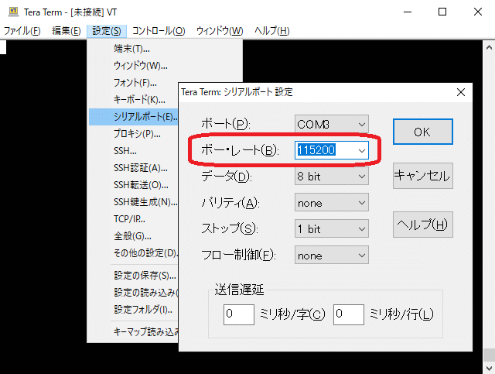Screen dimensions: 495x374
Task: Choose SSH認証(A)... menu entry
Action: click(x=141, y=168)
